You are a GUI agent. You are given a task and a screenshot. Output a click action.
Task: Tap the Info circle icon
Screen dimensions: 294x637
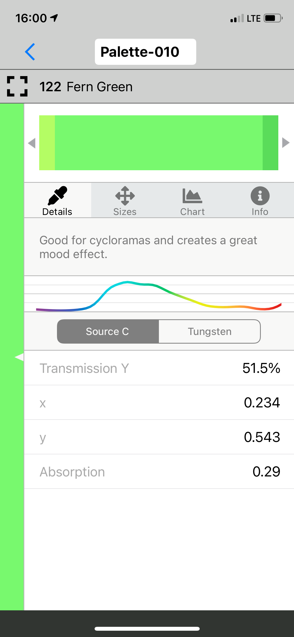[x=260, y=196]
